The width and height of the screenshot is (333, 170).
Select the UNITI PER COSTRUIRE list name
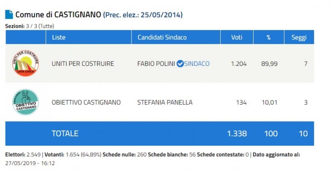tap(83, 64)
